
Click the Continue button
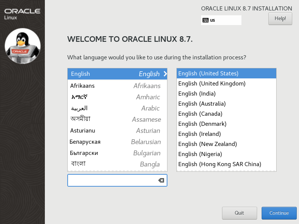click(x=279, y=213)
